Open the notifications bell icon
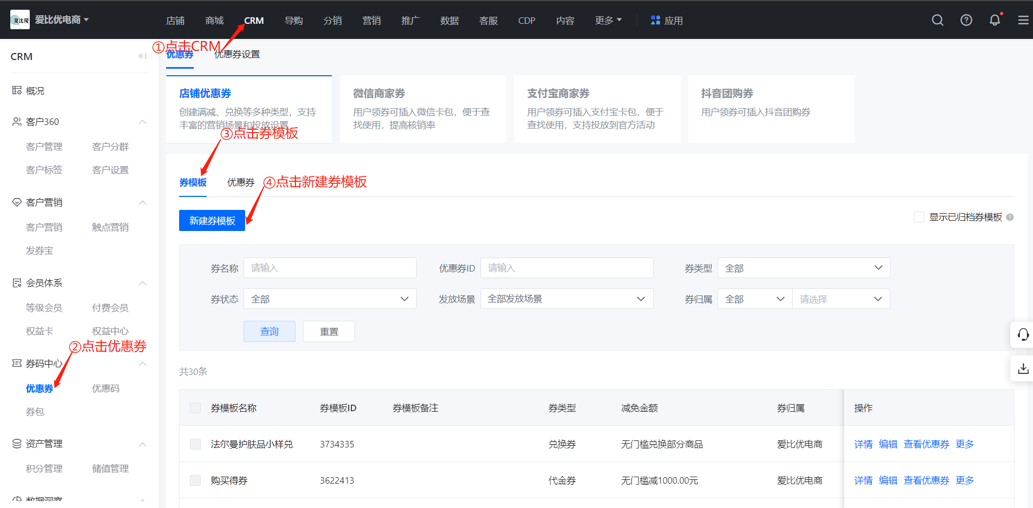Image resolution: width=1033 pixels, height=508 pixels. (995, 20)
